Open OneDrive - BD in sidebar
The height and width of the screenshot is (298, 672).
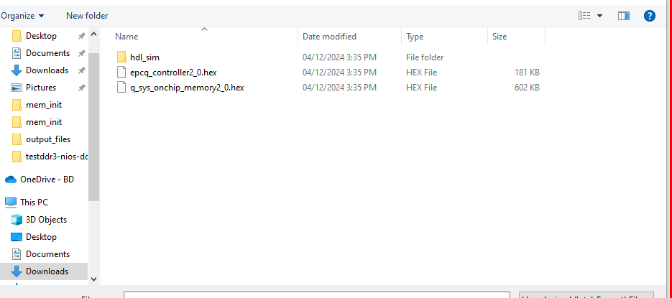(x=47, y=180)
